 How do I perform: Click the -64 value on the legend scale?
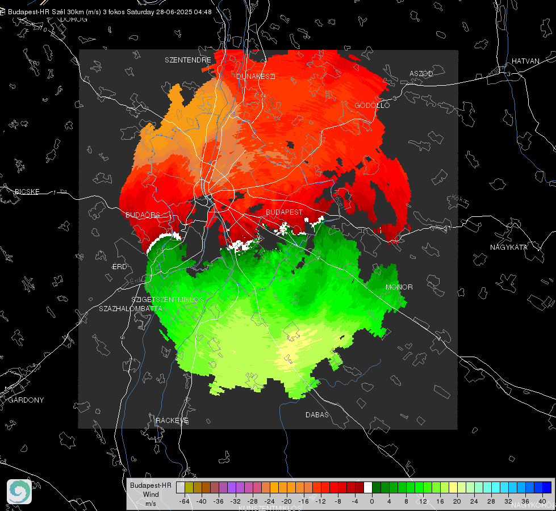(x=185, y=501)
